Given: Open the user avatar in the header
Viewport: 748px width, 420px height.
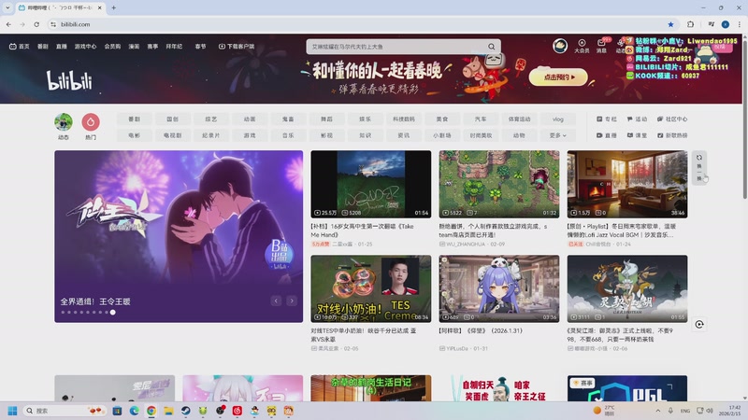Looking at the screenshot, I should (560, 46).
